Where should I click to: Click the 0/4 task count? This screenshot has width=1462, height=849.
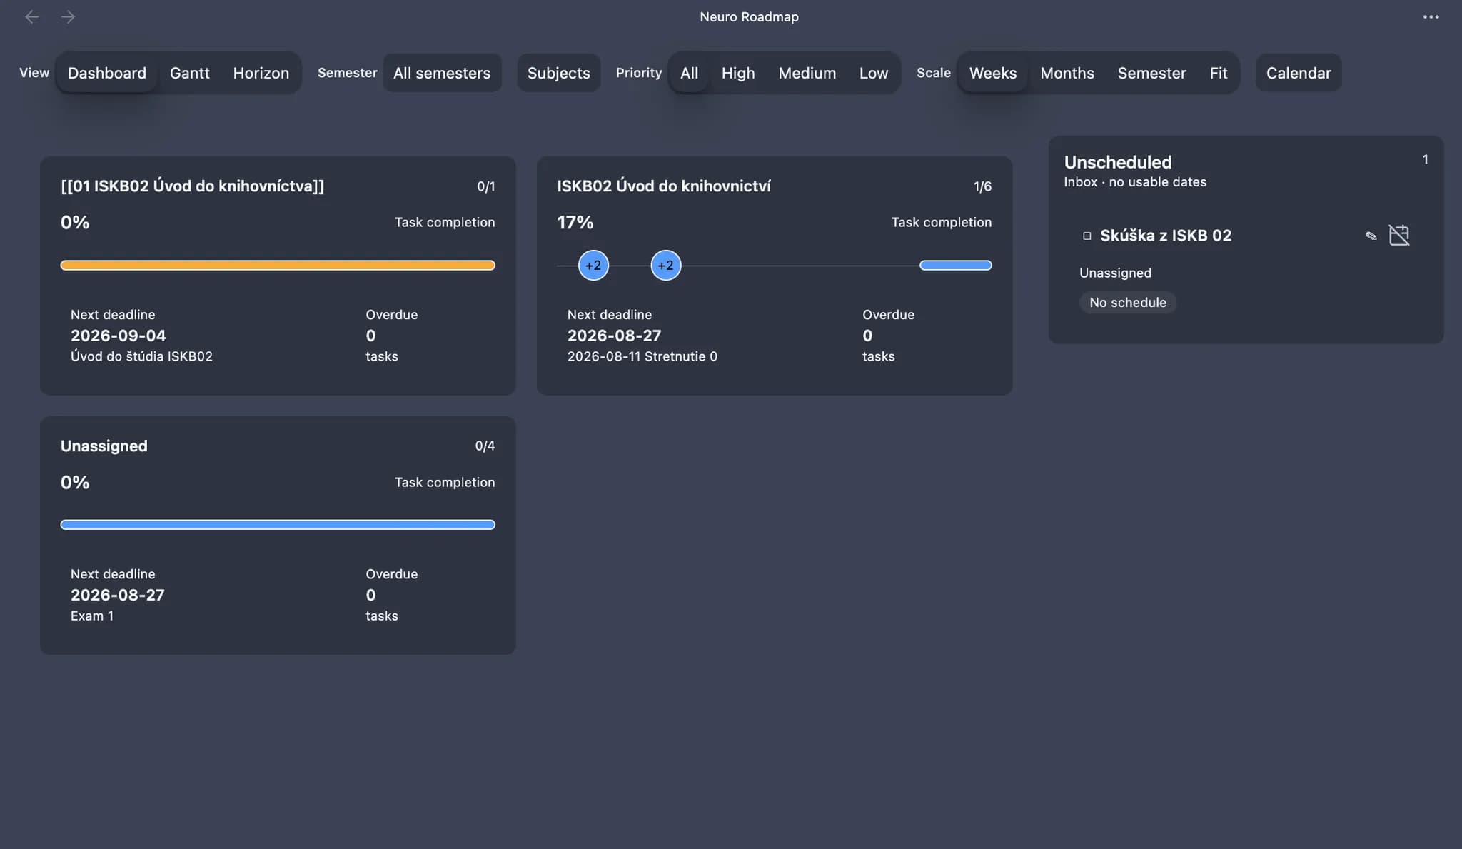485,446
